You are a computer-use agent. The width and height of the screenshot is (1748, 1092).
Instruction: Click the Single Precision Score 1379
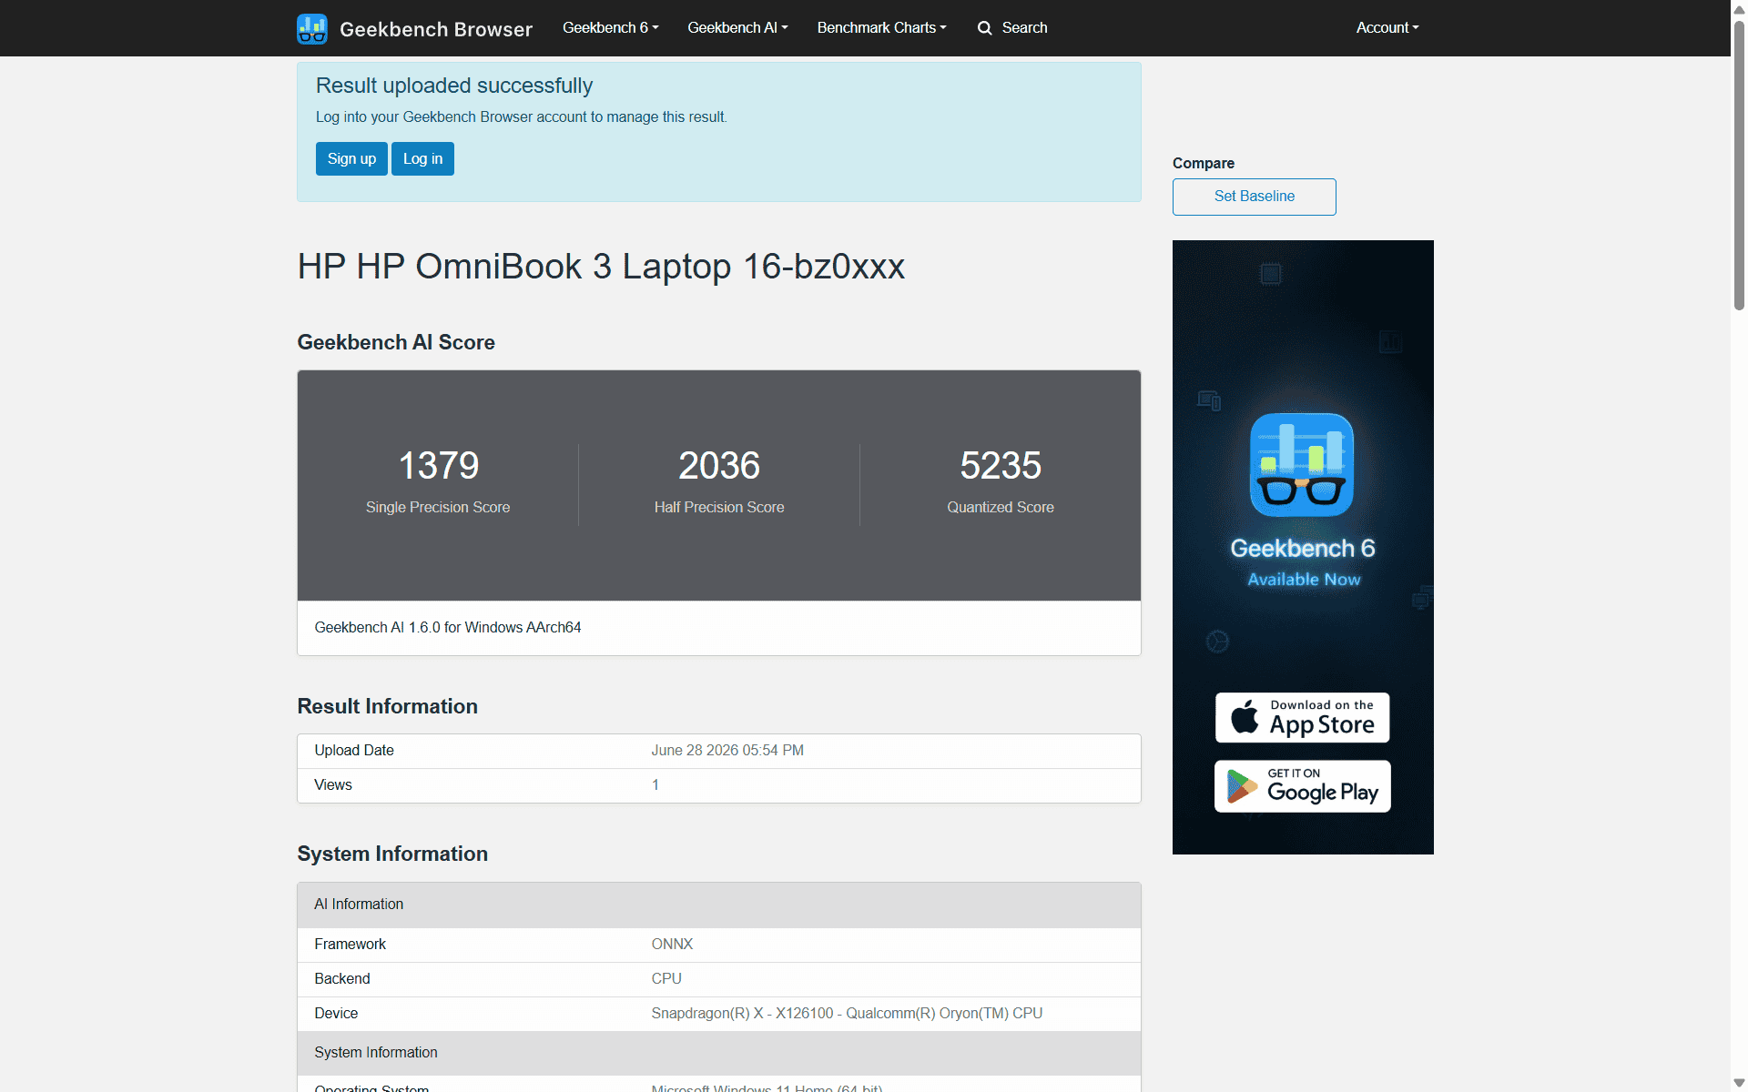click(438, 465)
